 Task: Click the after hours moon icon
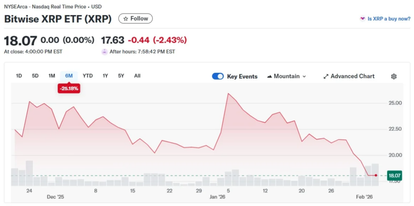[x=104, y=52]
